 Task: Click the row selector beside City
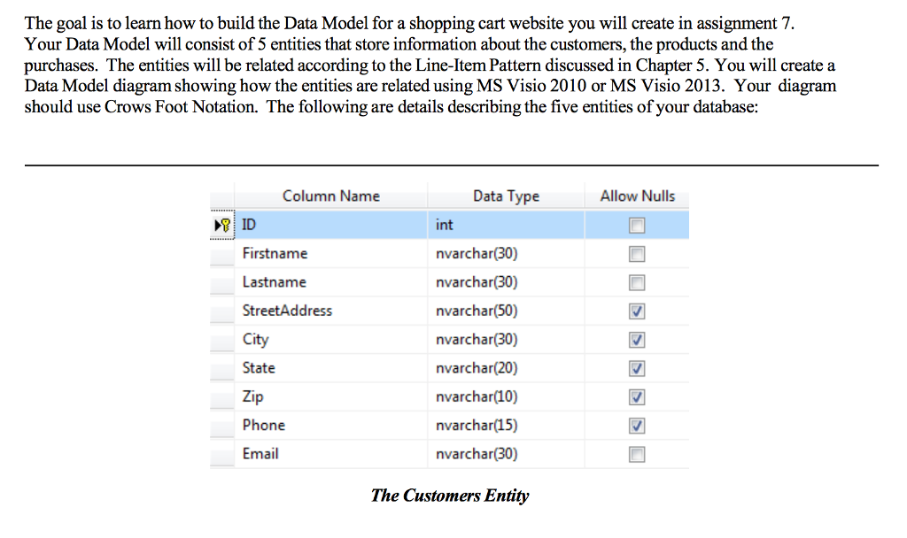(x=222, y=340)
